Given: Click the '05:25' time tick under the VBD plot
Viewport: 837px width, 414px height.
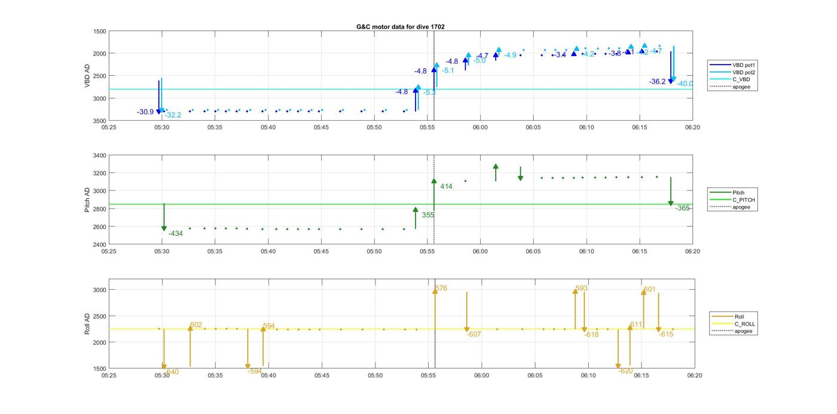Looking at the screenshot, I should click(109, 127).
